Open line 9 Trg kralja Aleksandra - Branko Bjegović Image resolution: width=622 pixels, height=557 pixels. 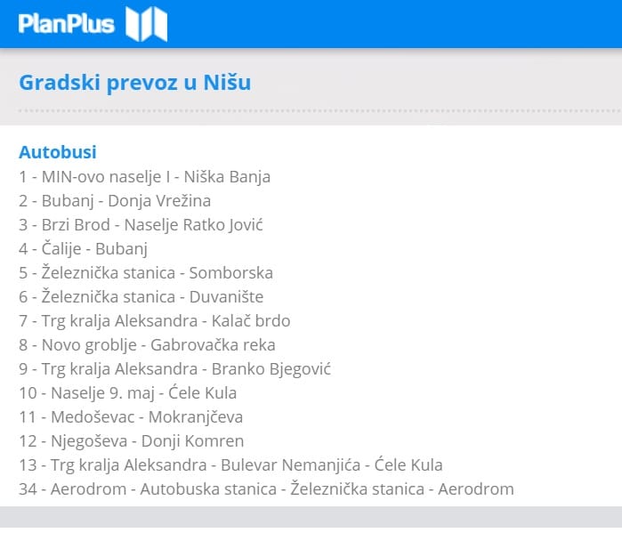174,368
